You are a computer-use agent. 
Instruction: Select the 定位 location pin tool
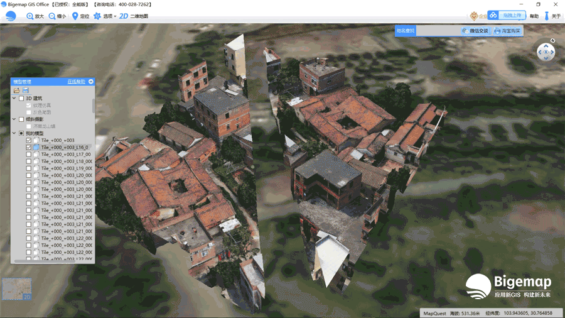coord(80,16)
